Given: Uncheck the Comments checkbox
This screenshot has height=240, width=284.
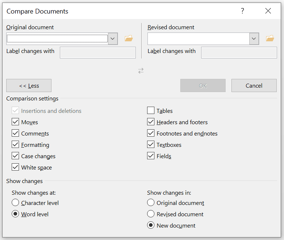Looking at the screenshot, I should tap(15, 133).
